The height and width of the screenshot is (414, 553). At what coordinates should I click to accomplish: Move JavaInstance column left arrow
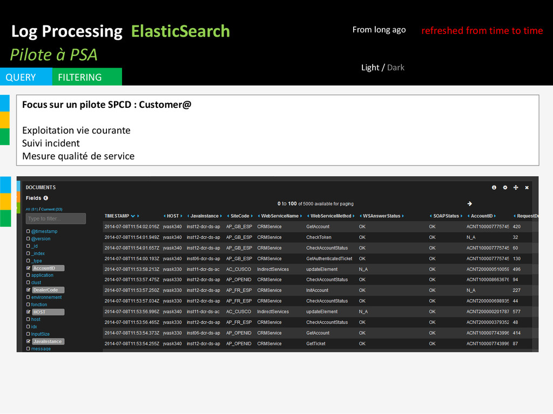tap(188, 216)
